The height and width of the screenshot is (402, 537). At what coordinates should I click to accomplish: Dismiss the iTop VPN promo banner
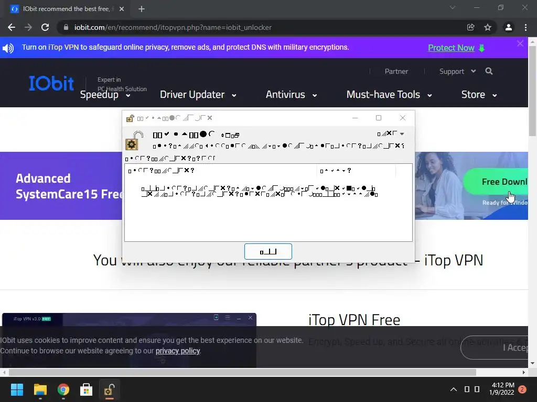click(x=520, y=43)
